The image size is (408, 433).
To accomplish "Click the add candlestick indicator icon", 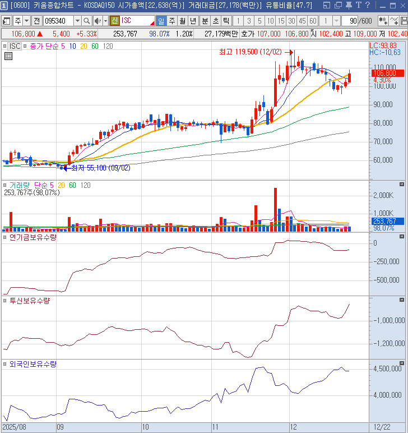I will click(x=384, y=21).
